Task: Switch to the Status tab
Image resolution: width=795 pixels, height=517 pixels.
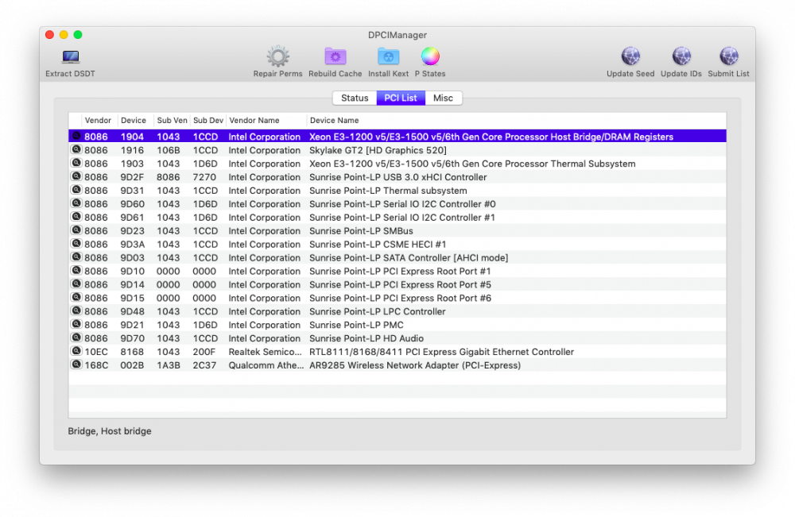Action: tap(355, 98)
